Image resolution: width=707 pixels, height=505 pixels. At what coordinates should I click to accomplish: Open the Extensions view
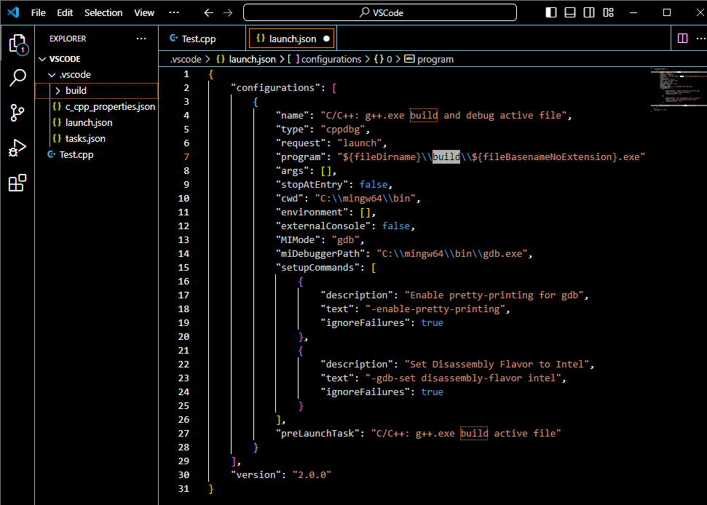[x=17, y=183]
